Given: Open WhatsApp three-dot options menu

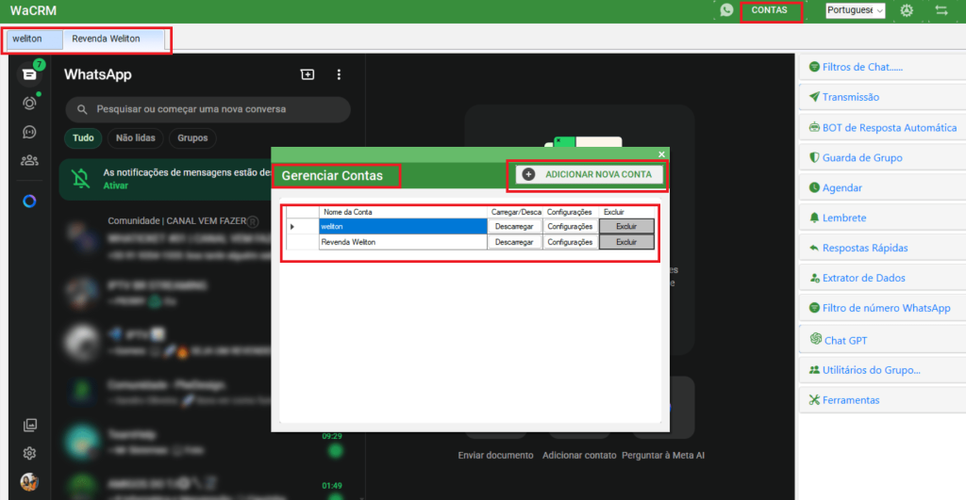Looking at the screenshot, I should click(340, 74).
